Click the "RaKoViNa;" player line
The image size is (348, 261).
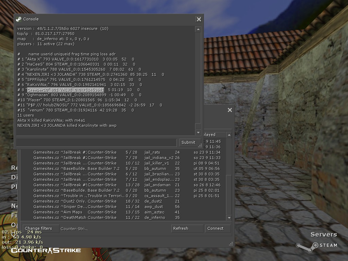[x=80, y=85]
